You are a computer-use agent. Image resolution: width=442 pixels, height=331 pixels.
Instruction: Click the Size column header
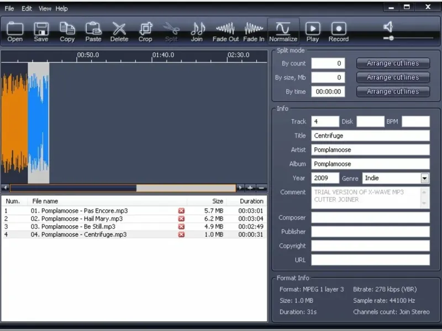pos(207,201)
